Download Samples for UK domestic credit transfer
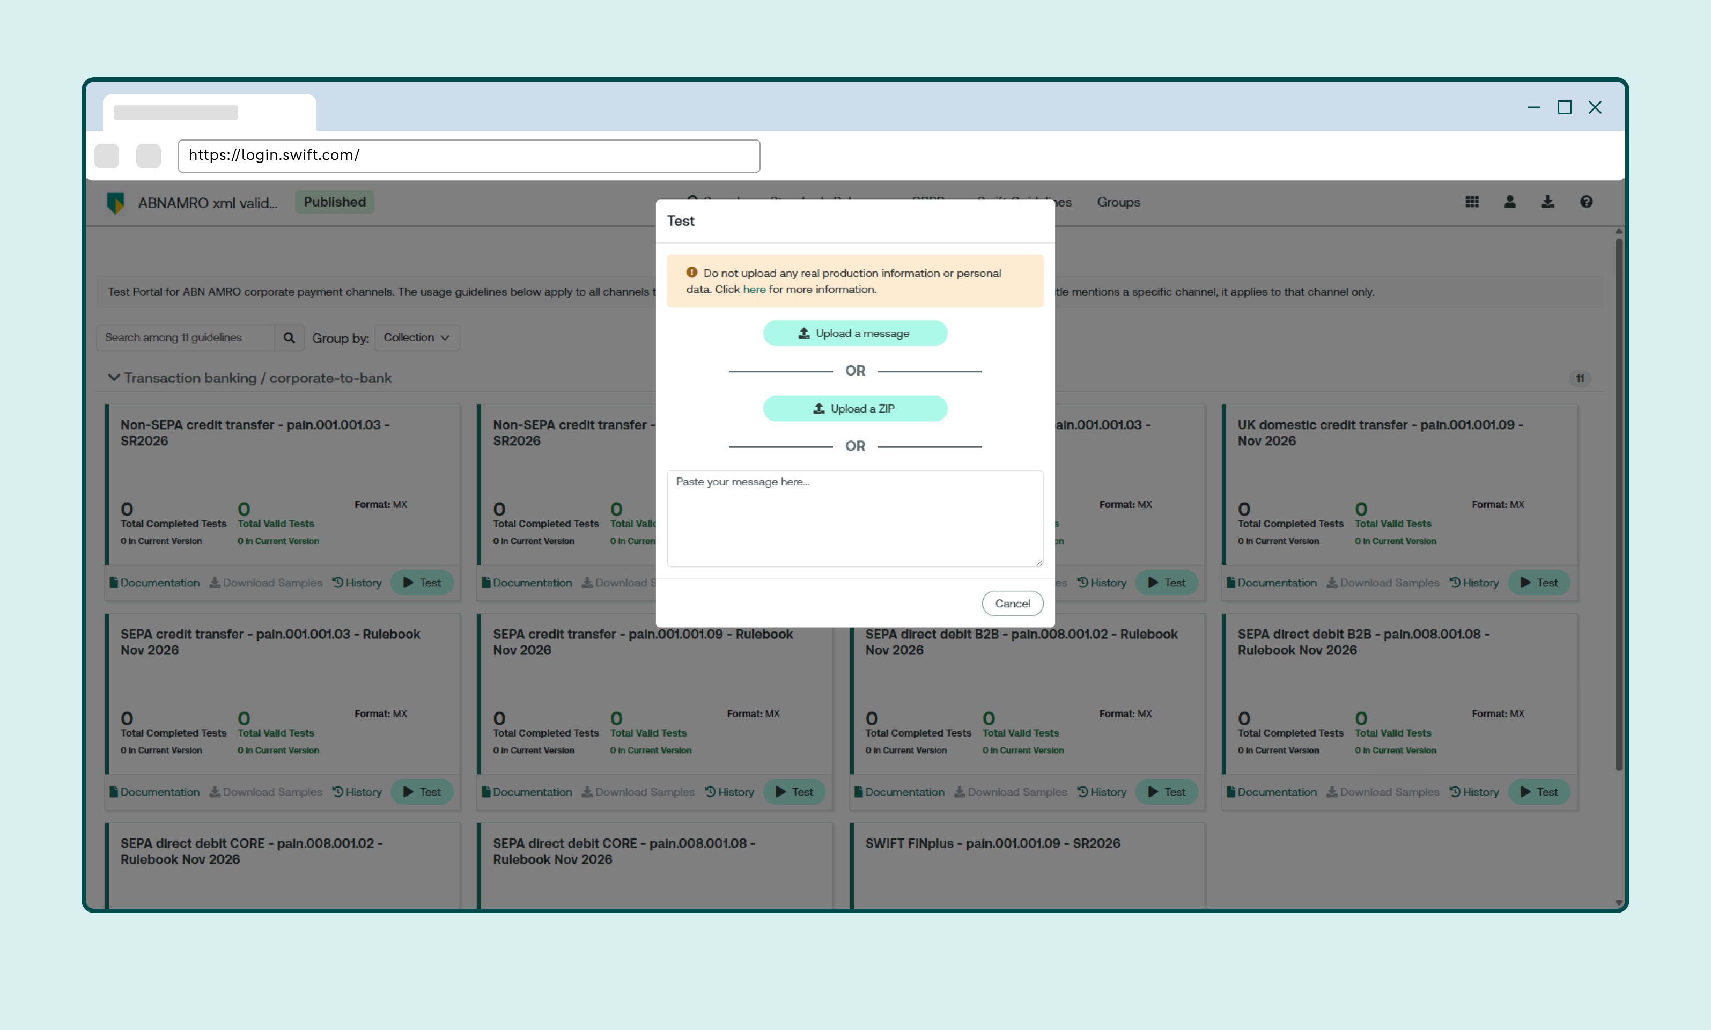 [1383, 583]
